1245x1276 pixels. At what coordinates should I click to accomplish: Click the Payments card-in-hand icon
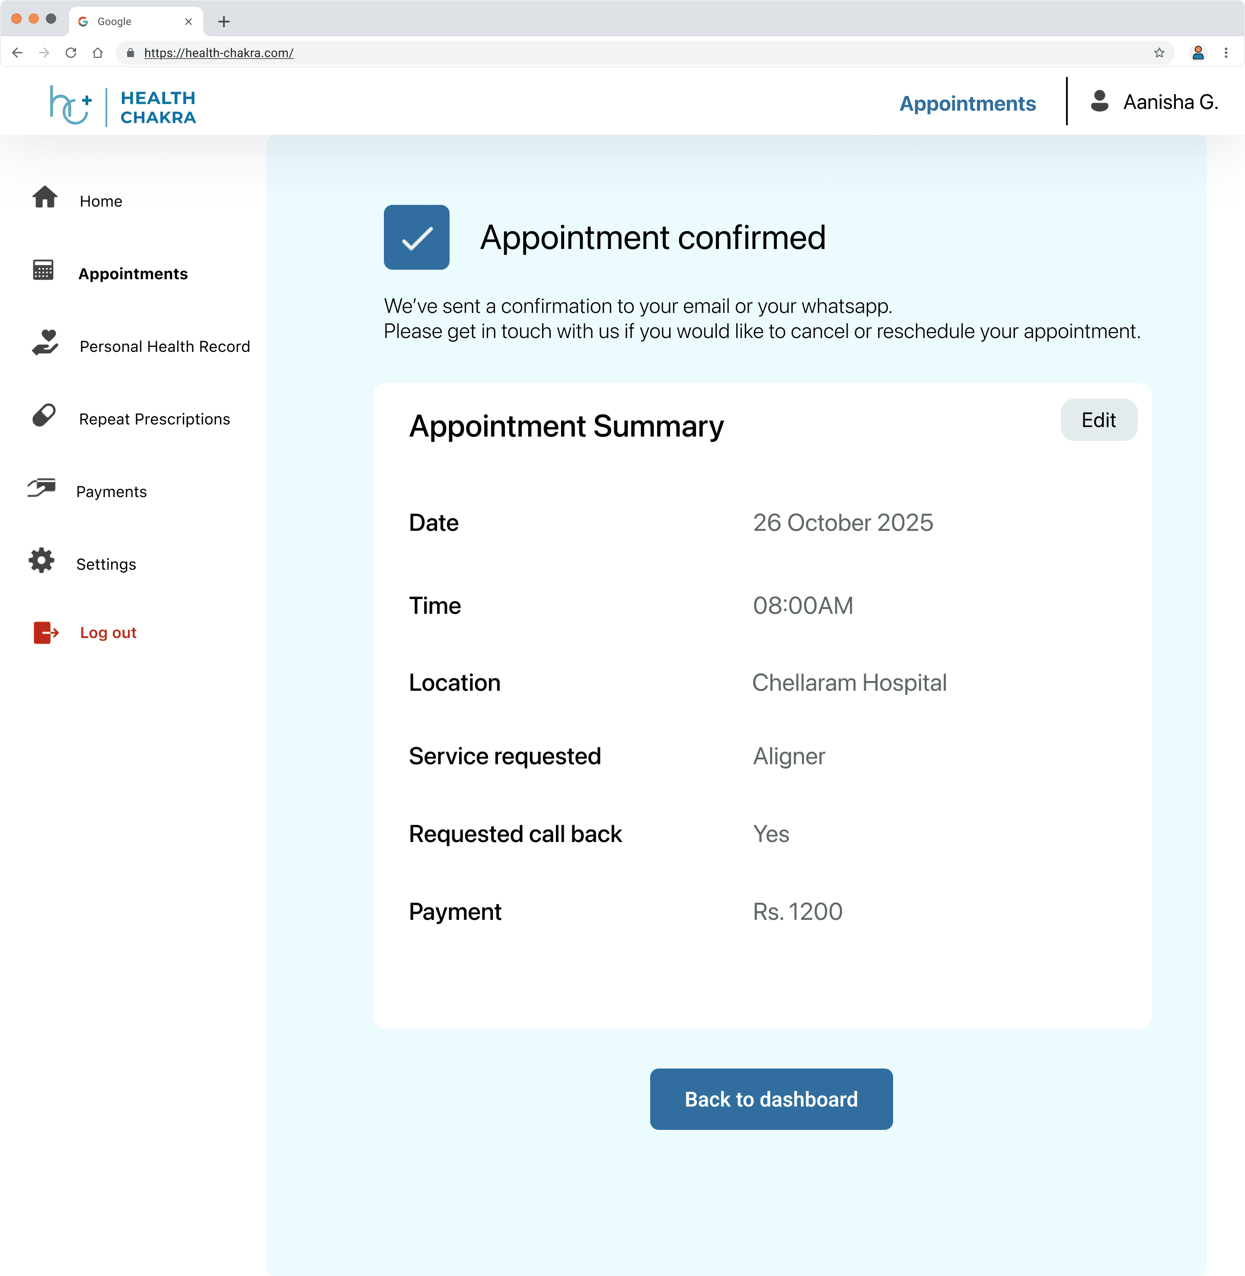click(42, 488)
